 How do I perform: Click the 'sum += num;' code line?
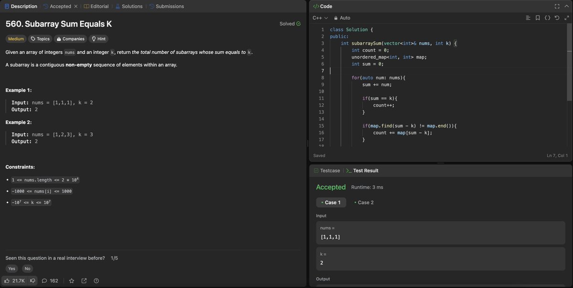click(x=377, y=84)
